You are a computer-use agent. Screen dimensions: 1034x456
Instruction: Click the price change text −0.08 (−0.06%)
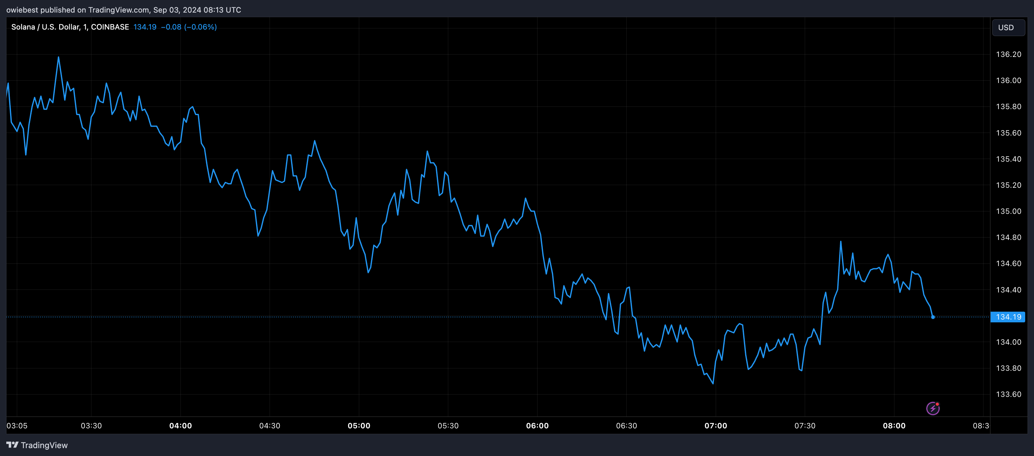(x=188, y=27)
